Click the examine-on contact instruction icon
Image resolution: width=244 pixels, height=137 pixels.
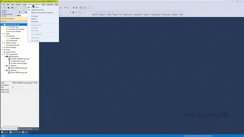tap(97, 12)
